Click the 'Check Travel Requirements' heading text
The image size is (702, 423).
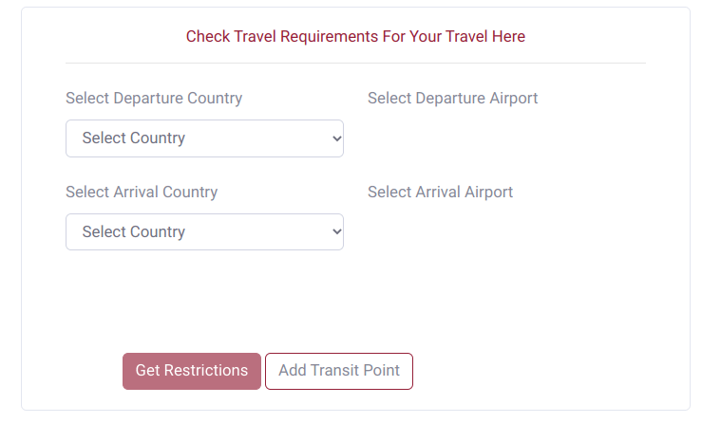tap(355, 37)
